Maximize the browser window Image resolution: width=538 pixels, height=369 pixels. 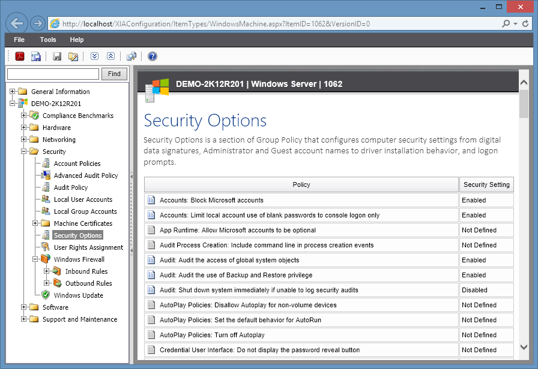tap(499, 7)
